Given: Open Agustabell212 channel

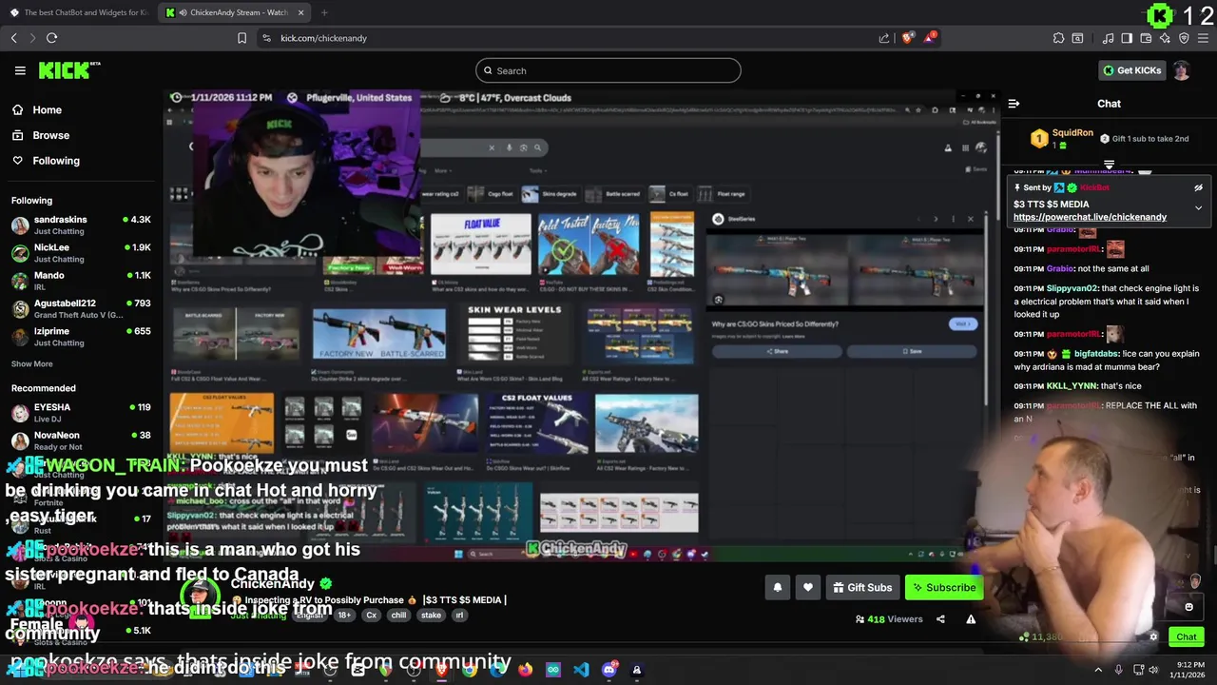Looking at the screenshot, I should coord(81,308).
